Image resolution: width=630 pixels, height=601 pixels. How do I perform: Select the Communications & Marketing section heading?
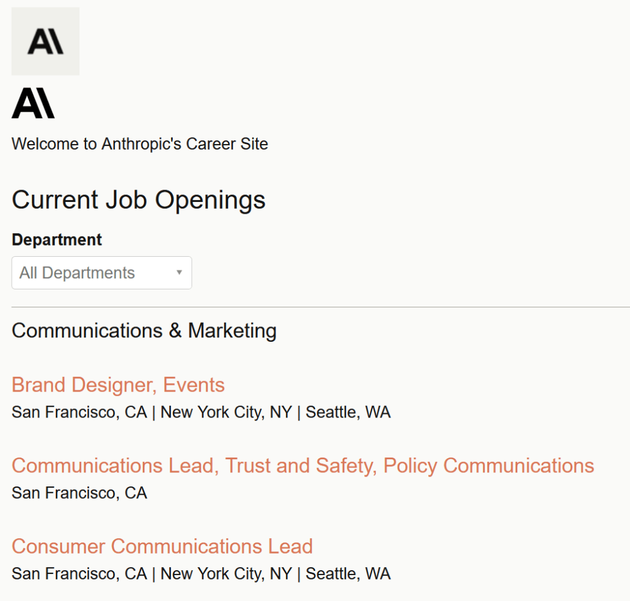[144, 331]
